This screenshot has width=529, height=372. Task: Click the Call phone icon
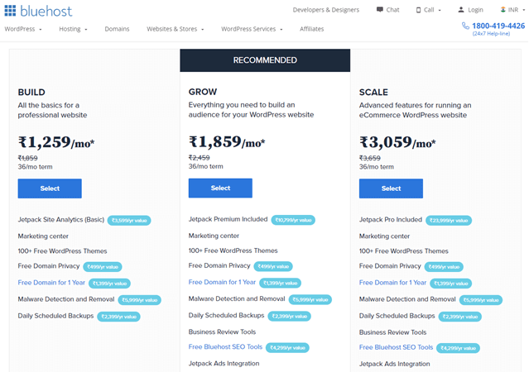pyautogui.click(x=418, y=10)
